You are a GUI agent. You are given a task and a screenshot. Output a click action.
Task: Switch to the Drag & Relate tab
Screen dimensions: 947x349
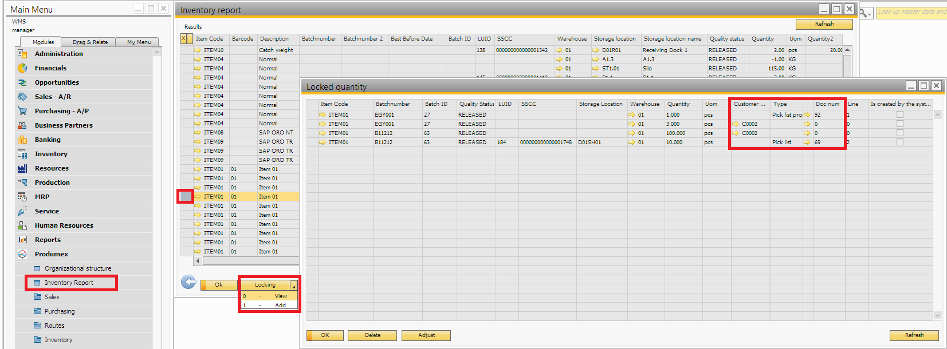[x=90, y=42]
